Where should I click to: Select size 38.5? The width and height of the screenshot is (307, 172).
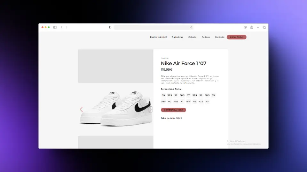click(207, 95)
